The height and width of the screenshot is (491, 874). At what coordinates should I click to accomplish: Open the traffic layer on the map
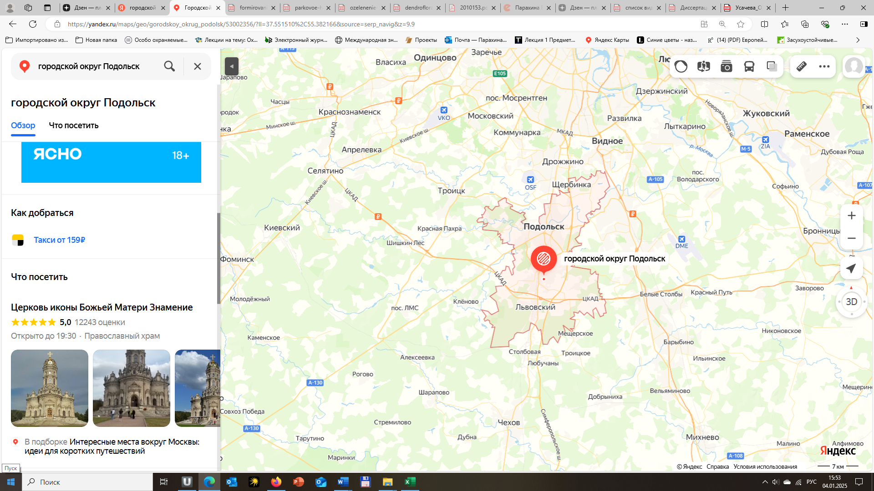pos(681,66)
